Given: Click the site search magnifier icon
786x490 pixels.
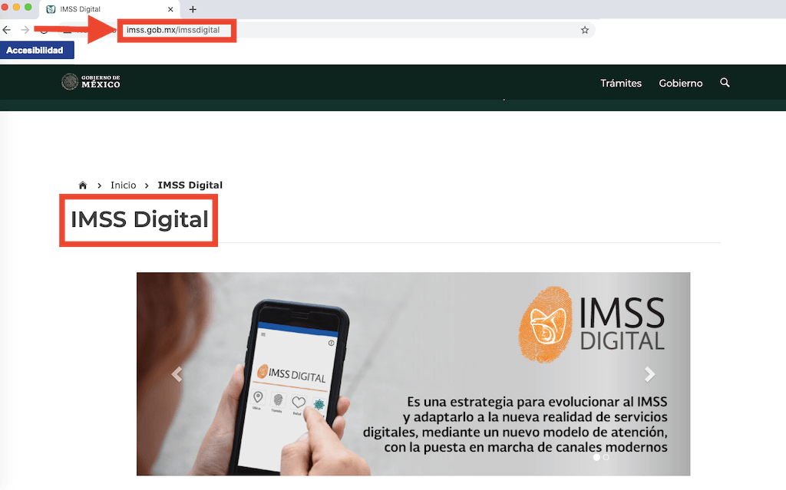Looking at the screenshot, I should tap(725, 83).
